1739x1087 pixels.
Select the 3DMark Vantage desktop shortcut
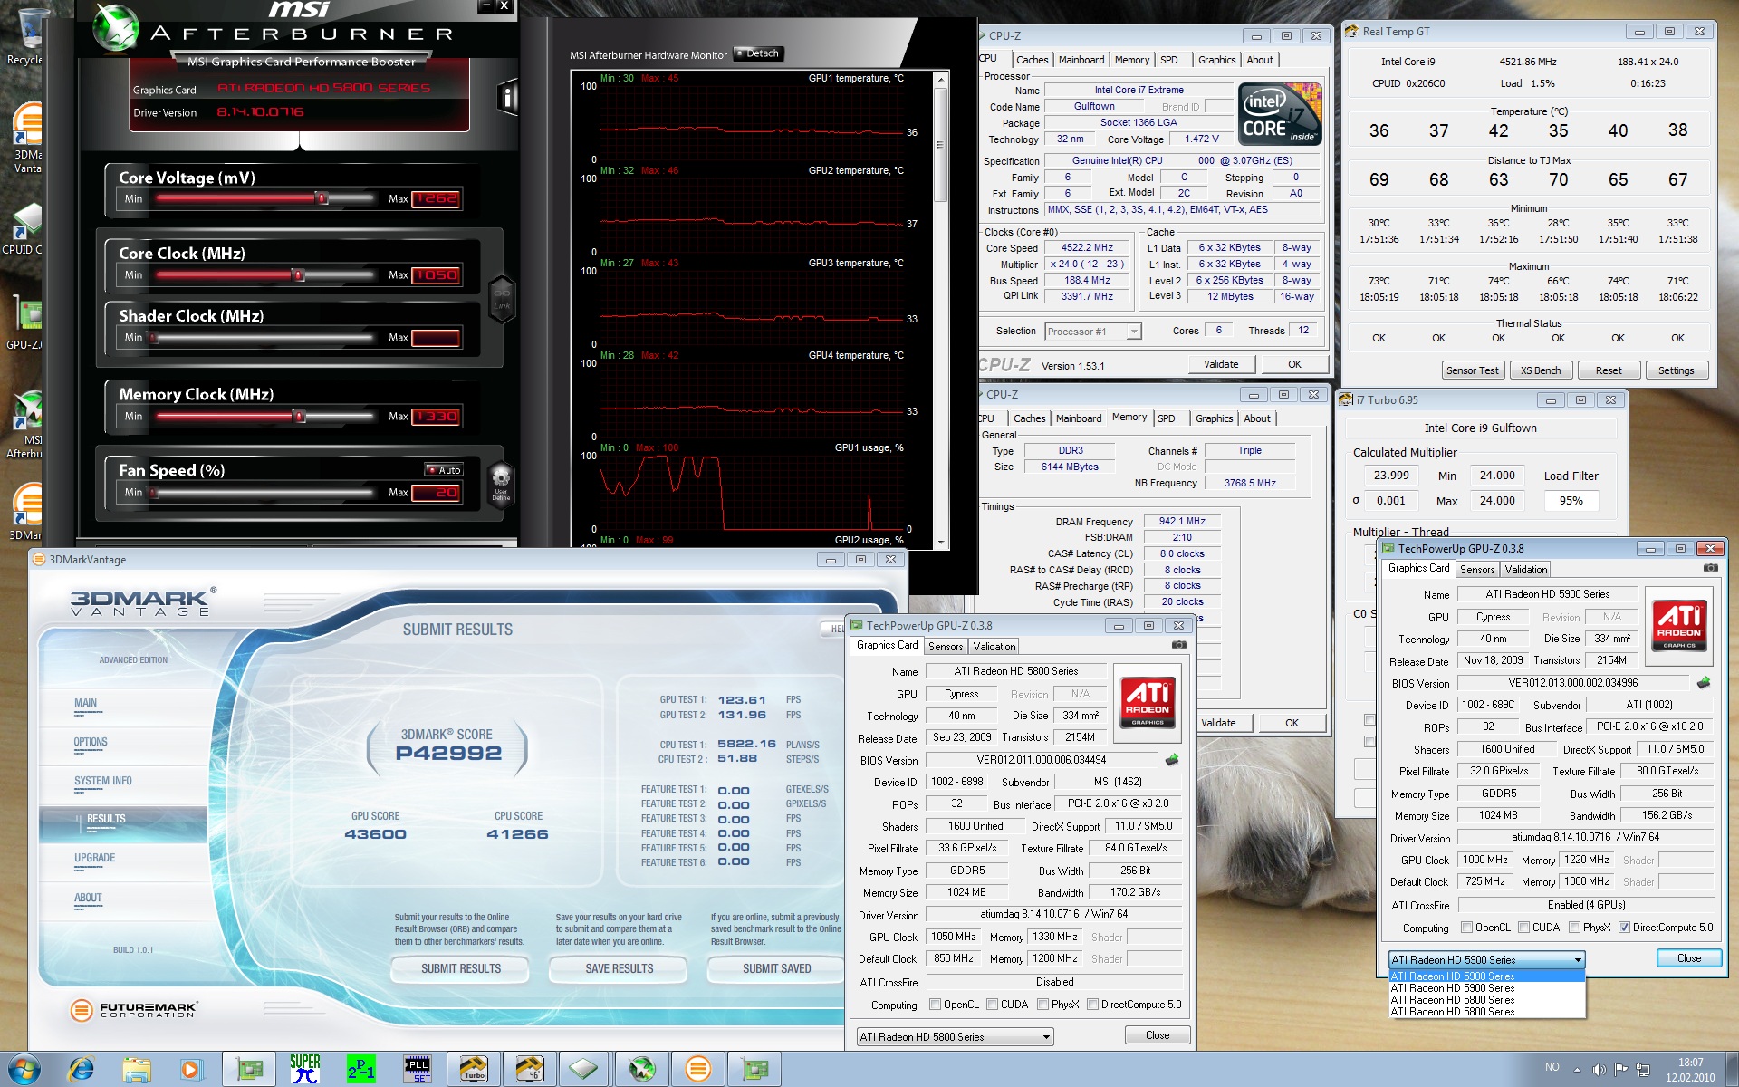coord(27,138)
